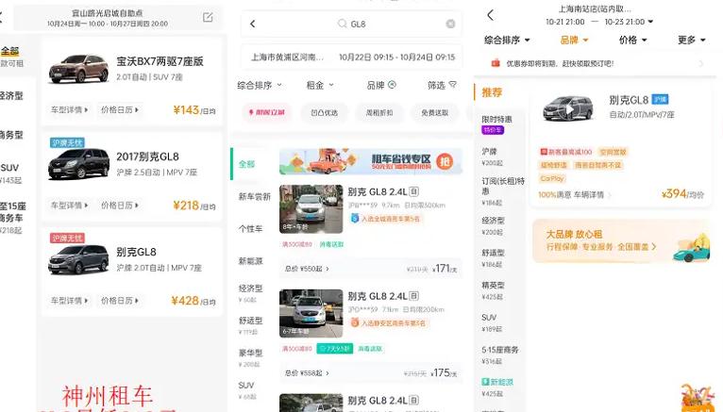Open 车型详情 for 宝沃BX7
Screen dimensions: 723x412
coord(69,109)
